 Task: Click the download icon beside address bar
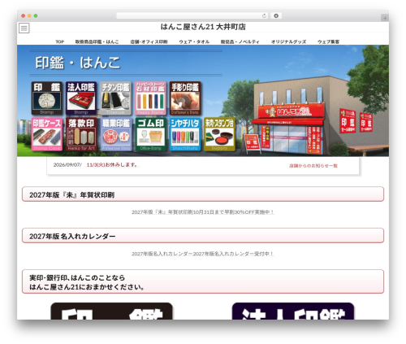pyautogui.click(x=276, y=15)
